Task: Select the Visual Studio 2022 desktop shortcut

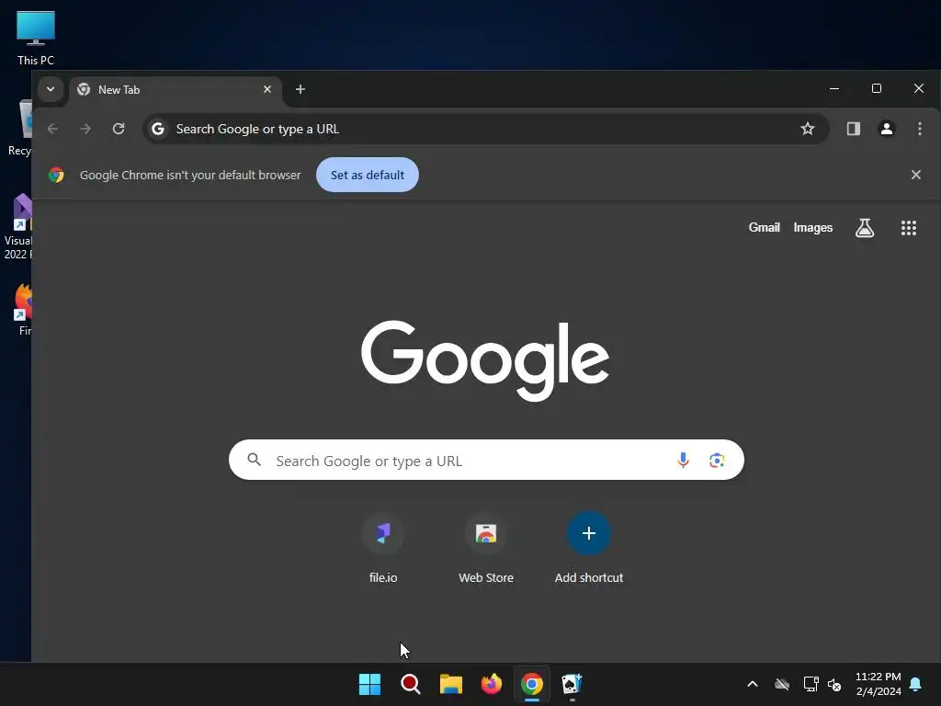Action: (18, 227)
